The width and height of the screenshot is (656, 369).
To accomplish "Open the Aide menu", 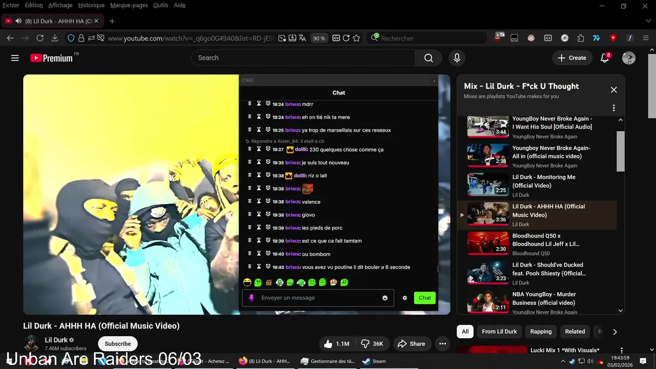I will [179, 5].
